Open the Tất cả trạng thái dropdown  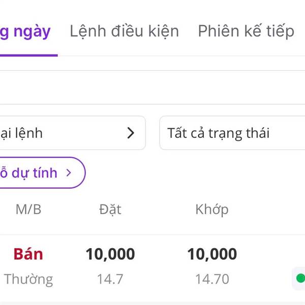232,133
